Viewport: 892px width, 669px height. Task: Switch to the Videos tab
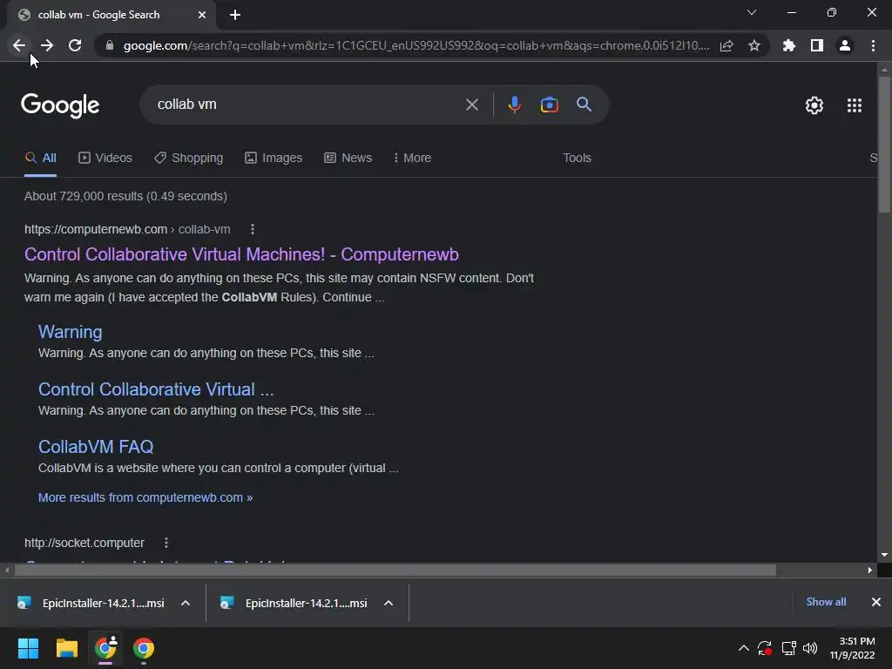[x=105, y=159]
